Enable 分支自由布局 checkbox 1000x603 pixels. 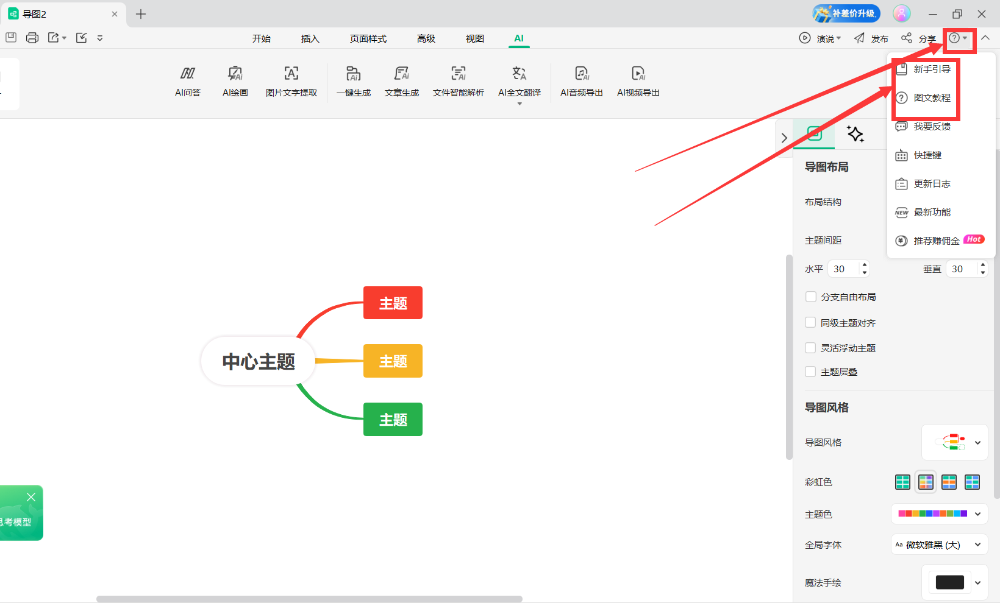(x=811, y=297)
